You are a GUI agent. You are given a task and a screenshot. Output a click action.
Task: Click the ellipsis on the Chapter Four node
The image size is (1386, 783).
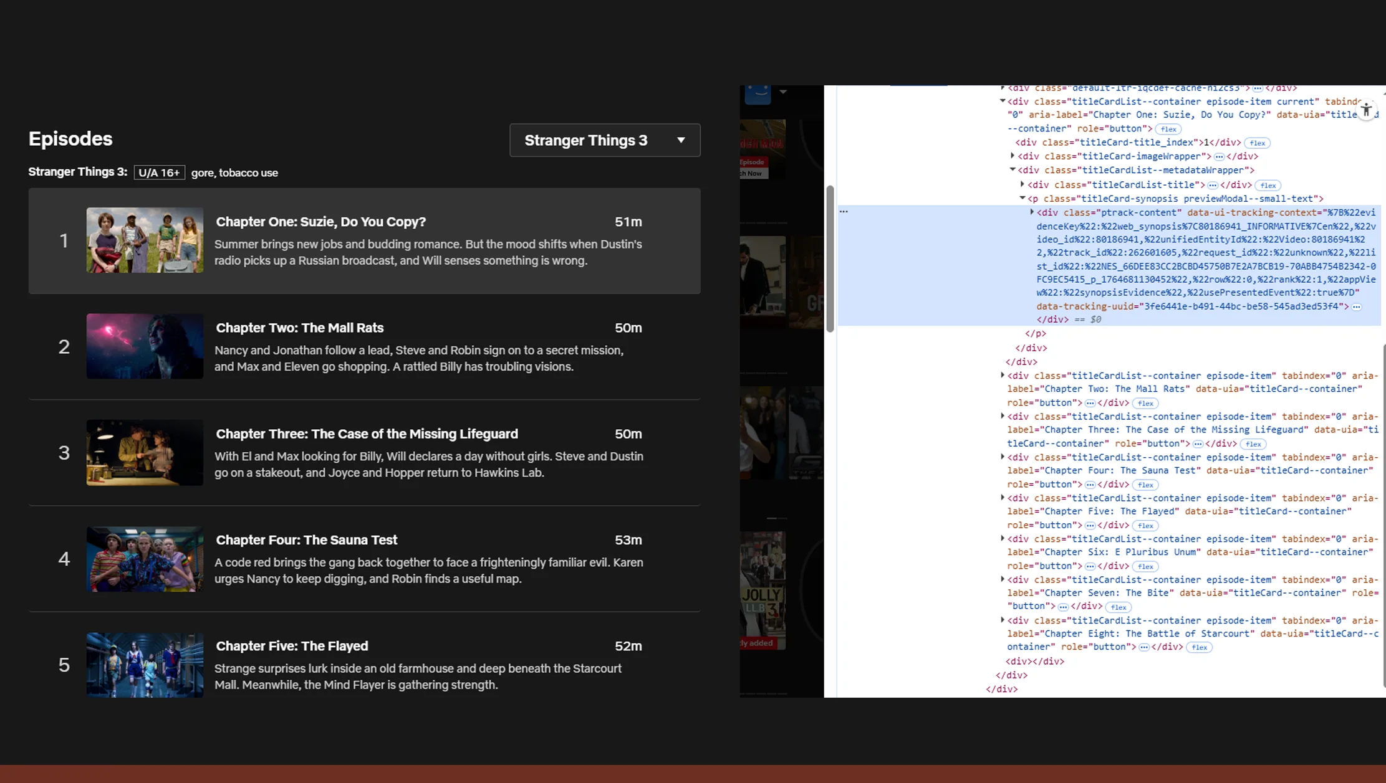tap(1090, 485)
